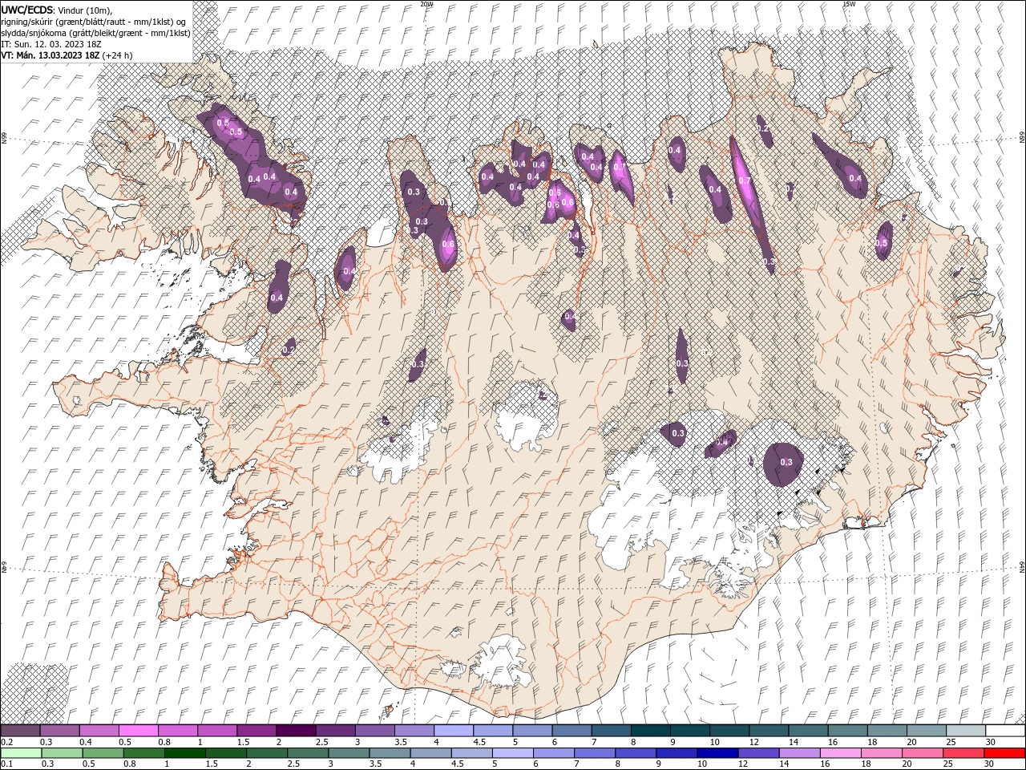Image resolution: width=1026 pixels, height=770 pixels.
Task: Select the 'slydda/snjókoma' legend description line
Action: 95,33
